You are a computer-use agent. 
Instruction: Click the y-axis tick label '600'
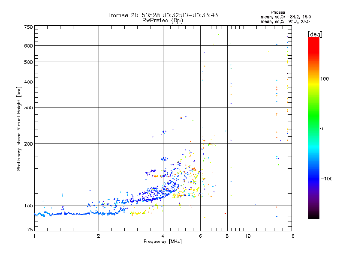click(x=28, y=46)
